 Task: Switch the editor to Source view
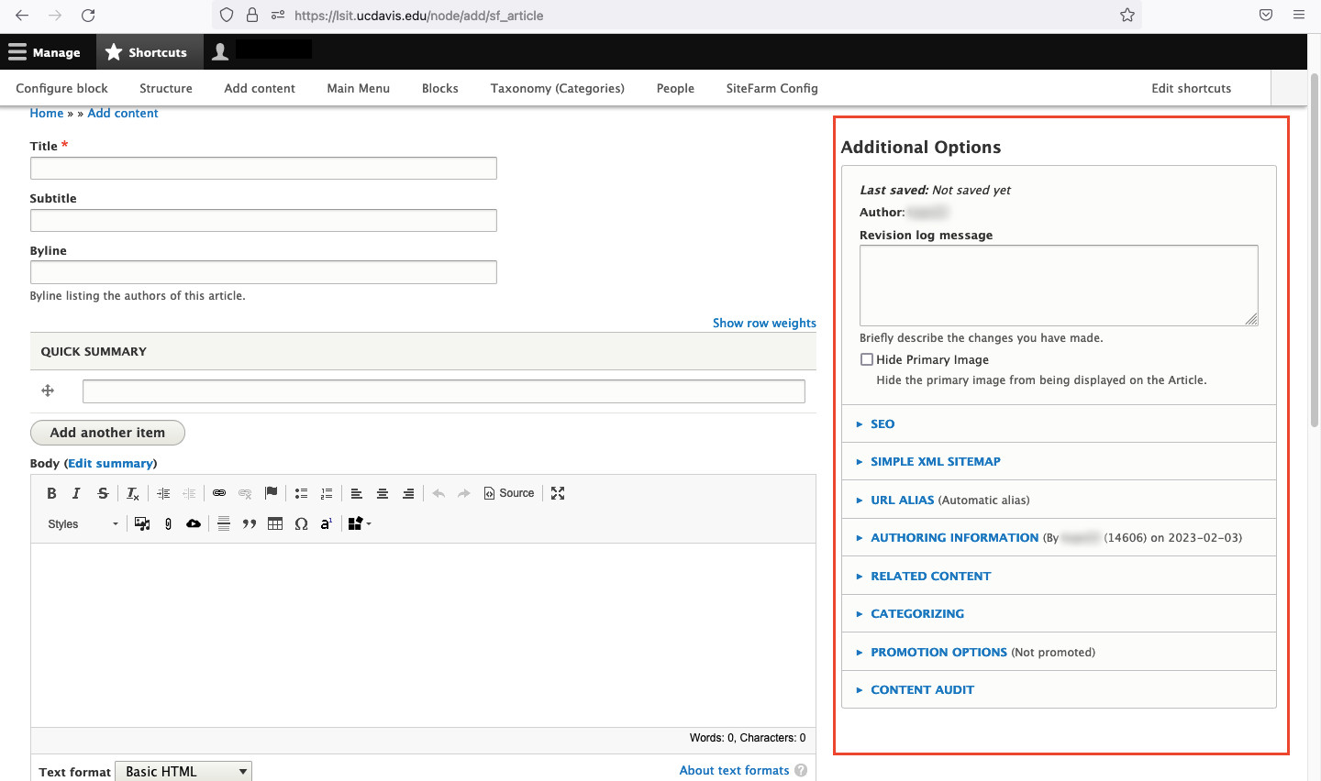coord(509,493)
